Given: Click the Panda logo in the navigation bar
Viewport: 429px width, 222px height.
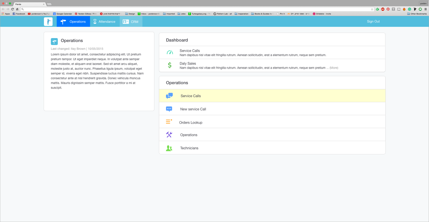Looking at the screenshot, I should pyautogui.click(x=48, y=21).
